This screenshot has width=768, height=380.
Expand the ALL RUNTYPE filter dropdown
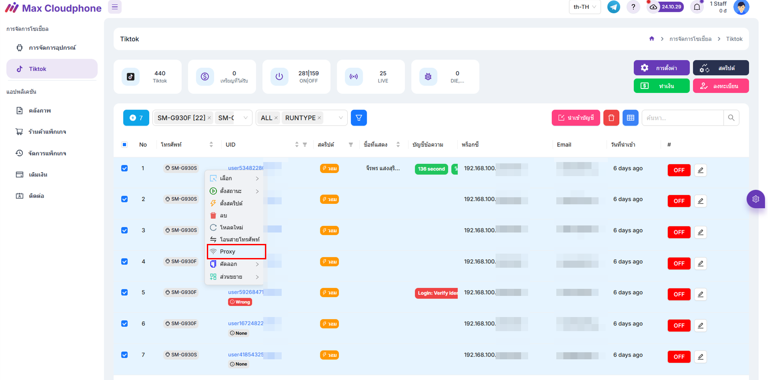click(340, 118)
